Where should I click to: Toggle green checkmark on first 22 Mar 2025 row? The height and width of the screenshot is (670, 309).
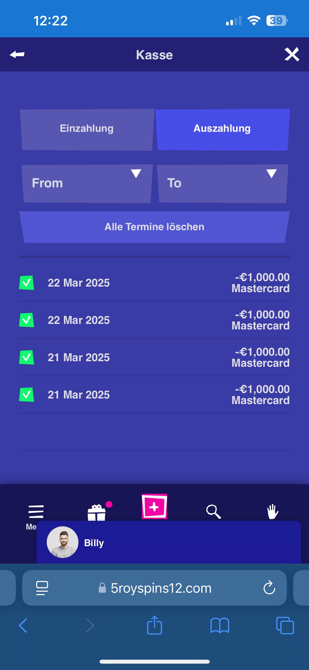point(26,283)
